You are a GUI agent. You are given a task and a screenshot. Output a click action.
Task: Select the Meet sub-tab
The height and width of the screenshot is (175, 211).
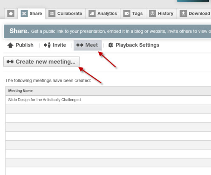pos(88,45)
